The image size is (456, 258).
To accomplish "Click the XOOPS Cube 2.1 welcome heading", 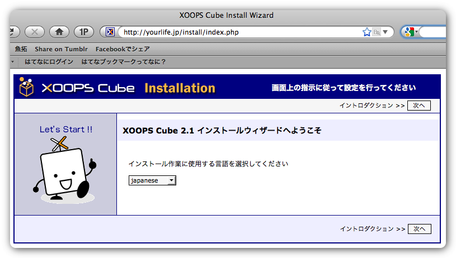I will 222,131.
